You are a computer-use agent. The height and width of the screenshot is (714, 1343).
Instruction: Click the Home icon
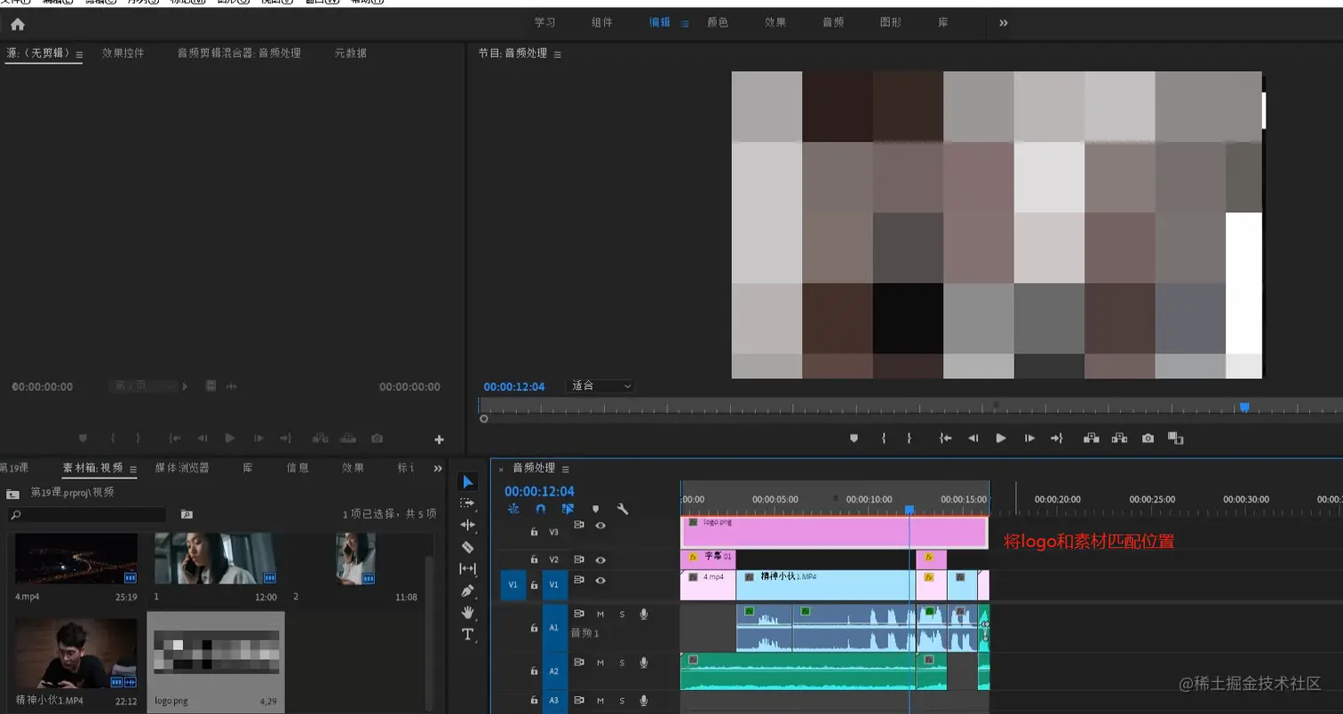[x=17, y=24]
